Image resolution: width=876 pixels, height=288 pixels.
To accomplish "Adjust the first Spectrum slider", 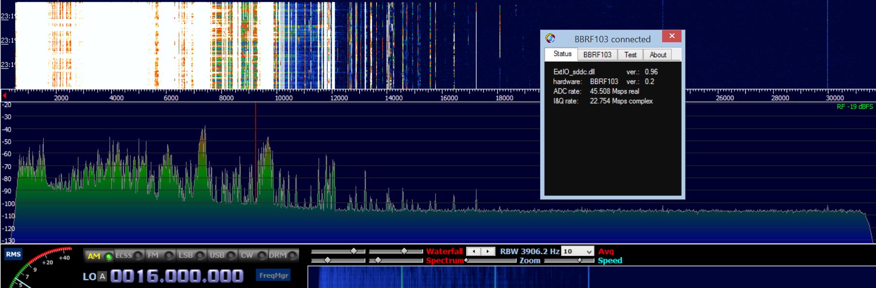I will point(338,260).
